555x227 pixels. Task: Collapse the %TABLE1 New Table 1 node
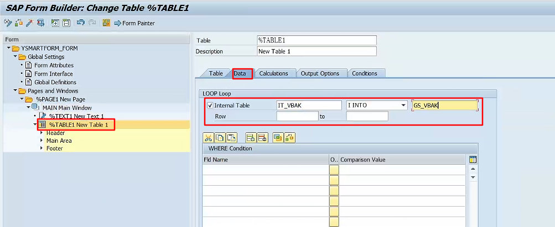click(x=35, y=124)
